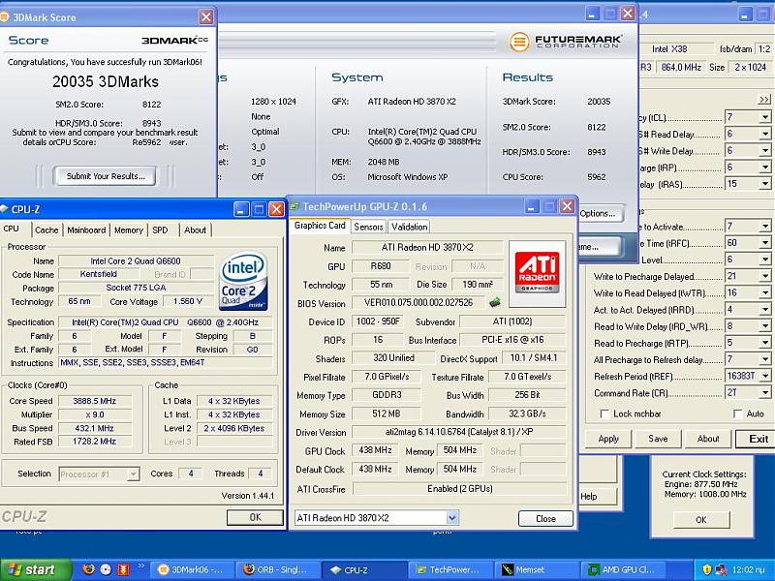Click Apply in Memset
Image resolution: width=775 pixels, height=581 pixels.
pyautogui.click(x=608, y=439)
